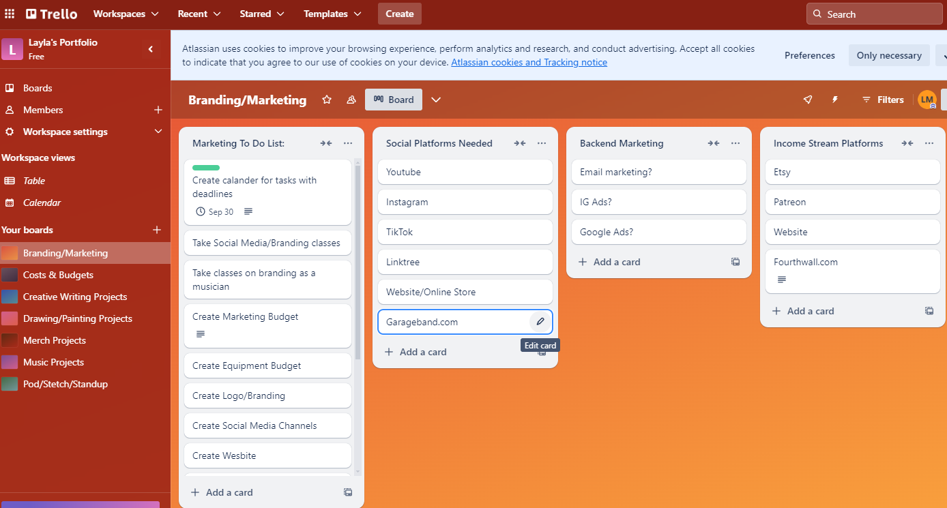Edit the Garageband.com card pencil
The height and width of the screenshot is (508, 947).
540,322
